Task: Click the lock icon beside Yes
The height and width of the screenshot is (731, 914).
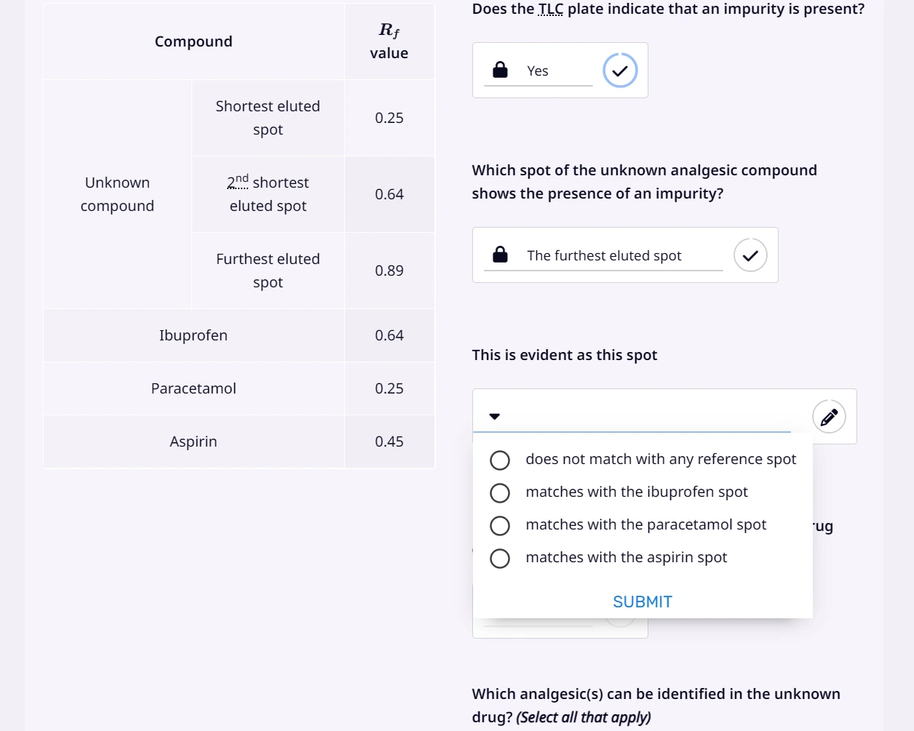Action: pos(500,70)
